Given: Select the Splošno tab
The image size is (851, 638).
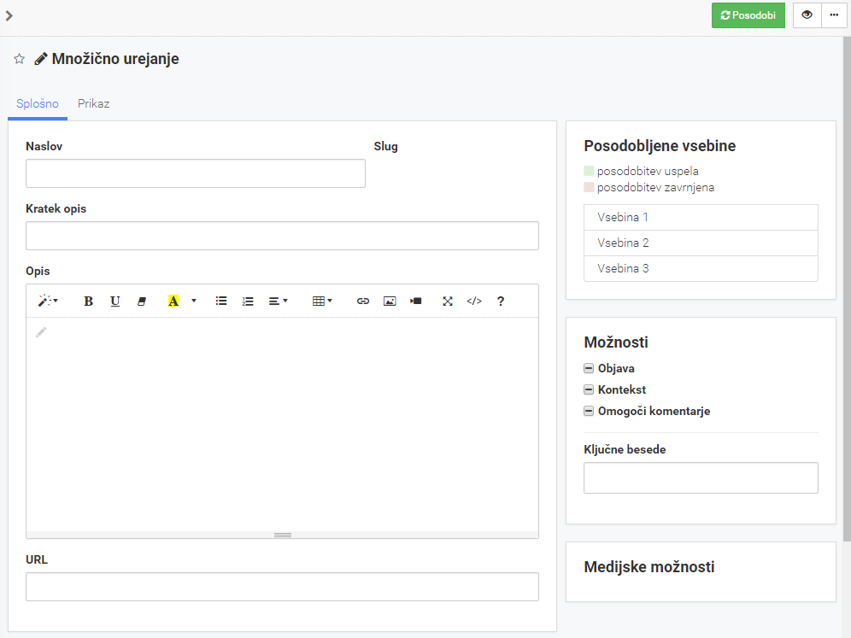Looking at the screenshot, I should [38, 103].
